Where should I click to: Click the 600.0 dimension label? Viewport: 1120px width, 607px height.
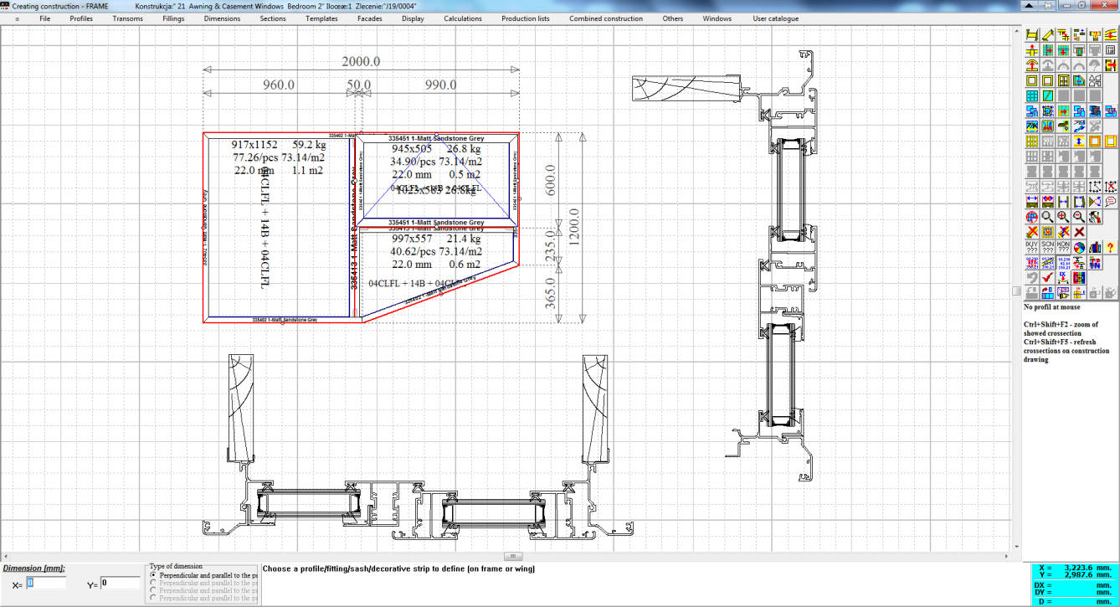[x=550, y=179]
